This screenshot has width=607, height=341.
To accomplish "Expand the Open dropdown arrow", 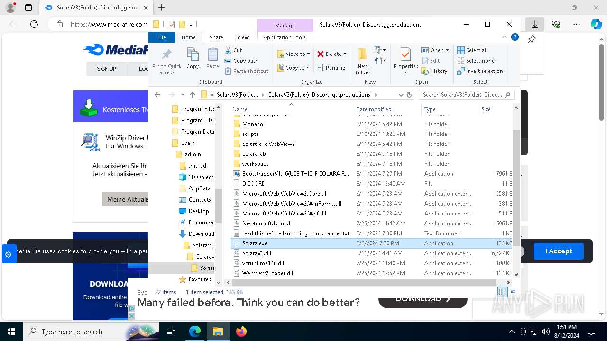I will [447, 50].
